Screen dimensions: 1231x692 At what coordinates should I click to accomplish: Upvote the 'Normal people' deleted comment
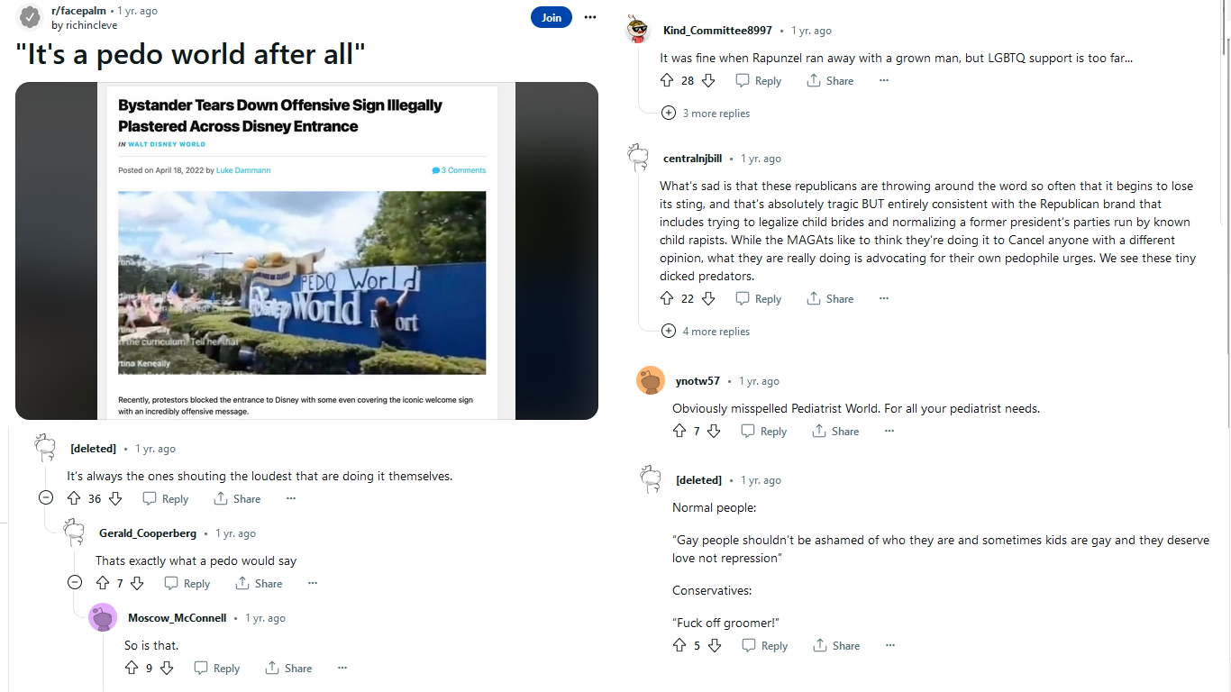(x=680, y=646)
